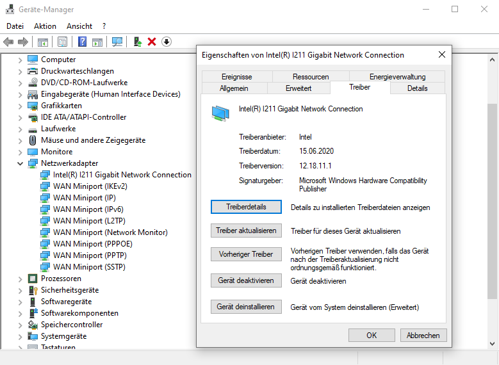Switch to the Ressourcen tab
The width and height of the screenshot is (499, 365).
click(311, 77)
